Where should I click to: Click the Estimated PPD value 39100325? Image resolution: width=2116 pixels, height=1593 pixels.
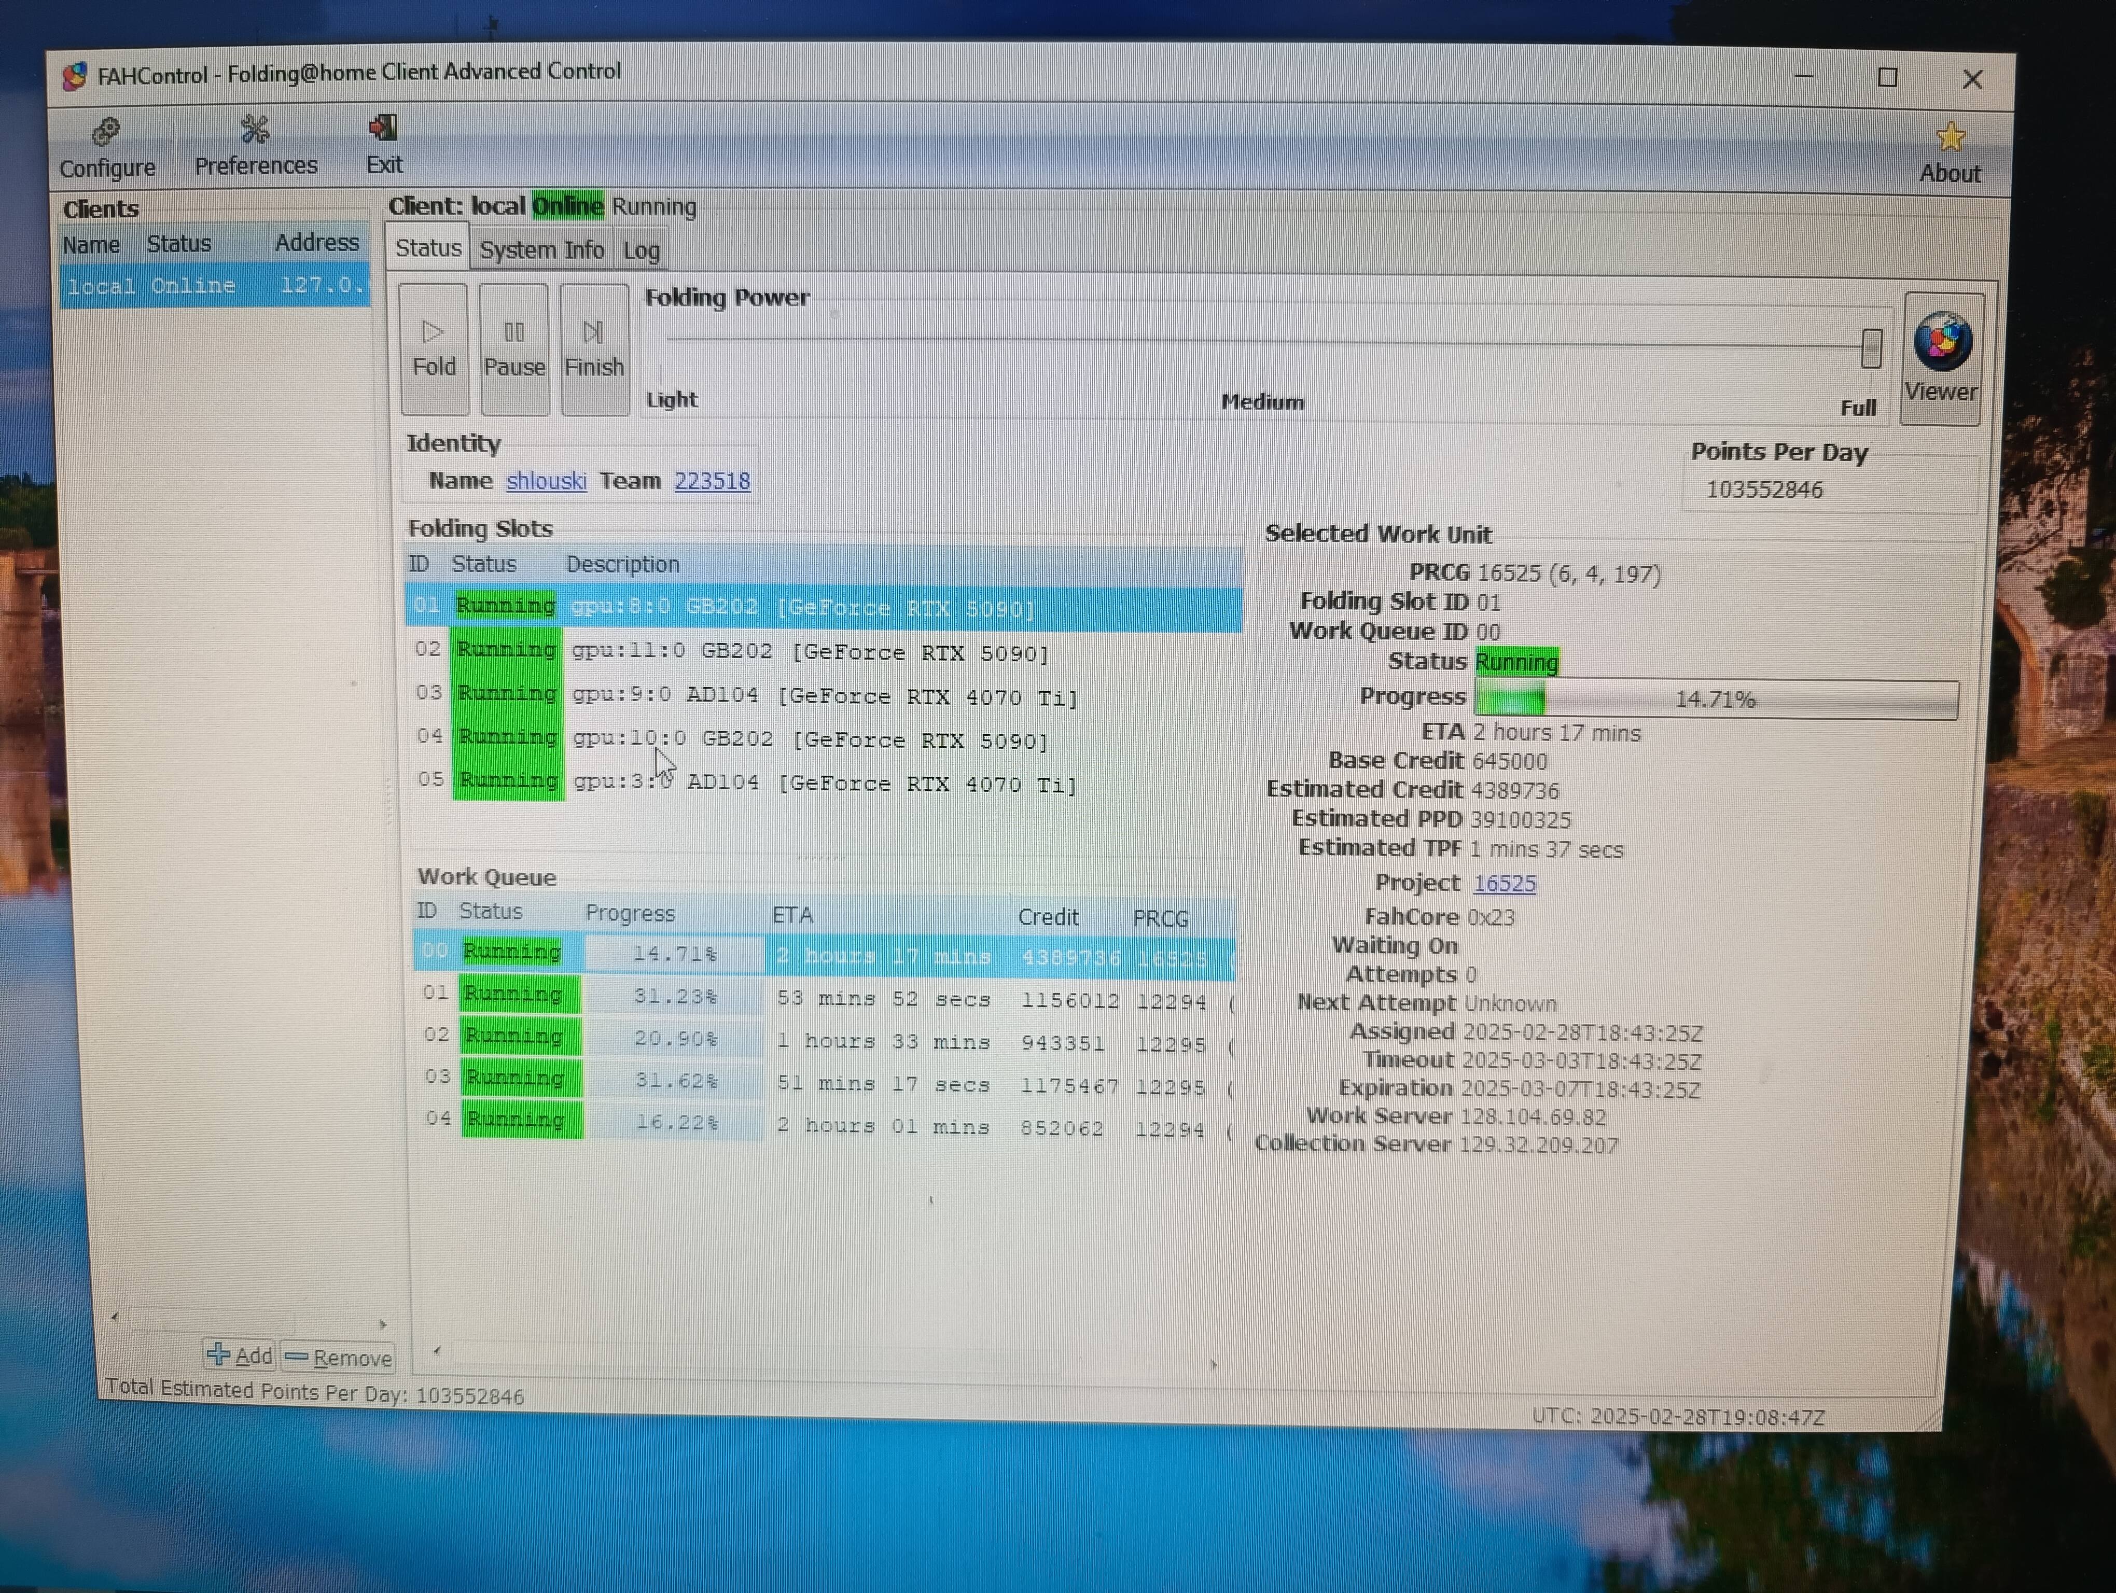click(1520, 819)
